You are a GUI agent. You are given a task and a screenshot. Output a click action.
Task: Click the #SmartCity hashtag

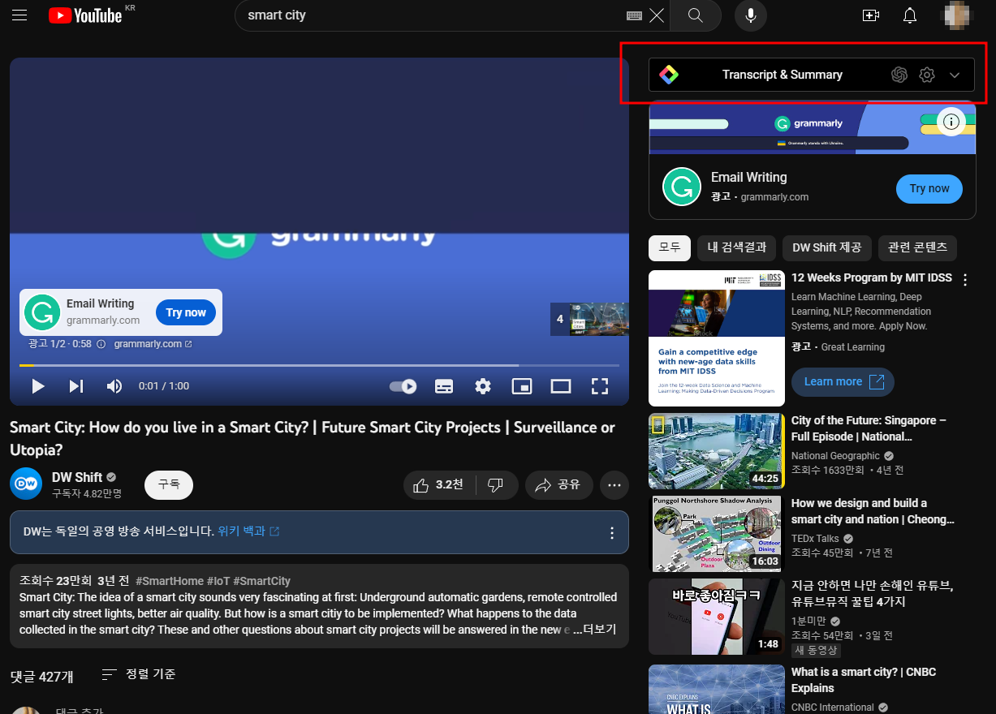[x=261, y=581]
